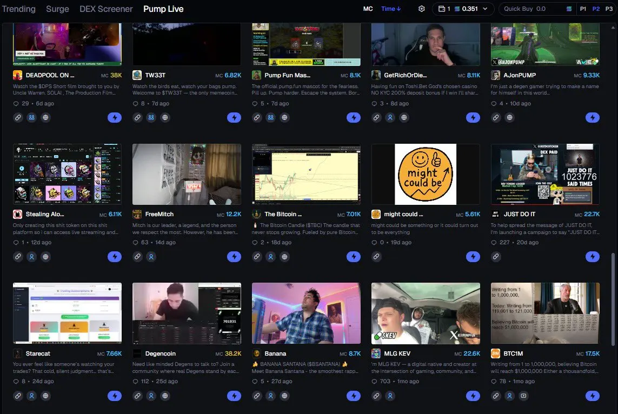Image resolution: width=618 pixels, height=414 pixels.
Task: Open community icon on DEADPOOL ON card
Action: pos(32,117)
